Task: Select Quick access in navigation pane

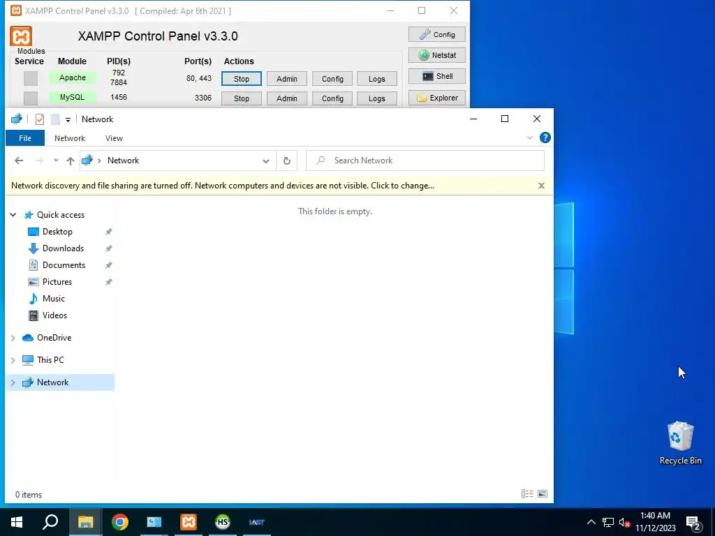Action: 60,215
